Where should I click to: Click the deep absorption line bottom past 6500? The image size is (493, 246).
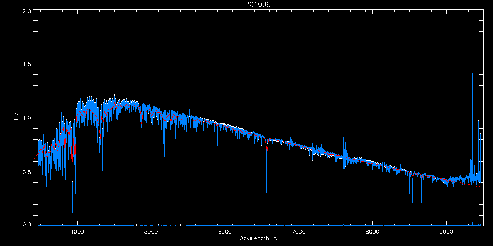[x=266, y=192]
